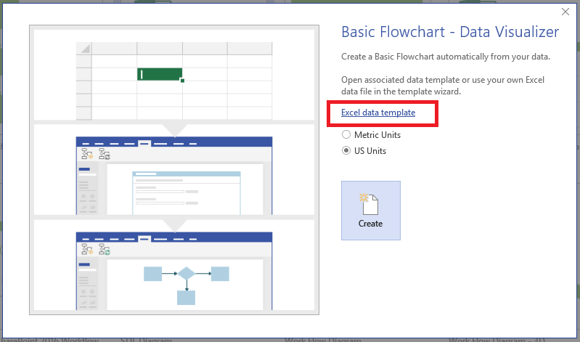Select the US Units radio button
Screen dimensions: 580x342
346,150
